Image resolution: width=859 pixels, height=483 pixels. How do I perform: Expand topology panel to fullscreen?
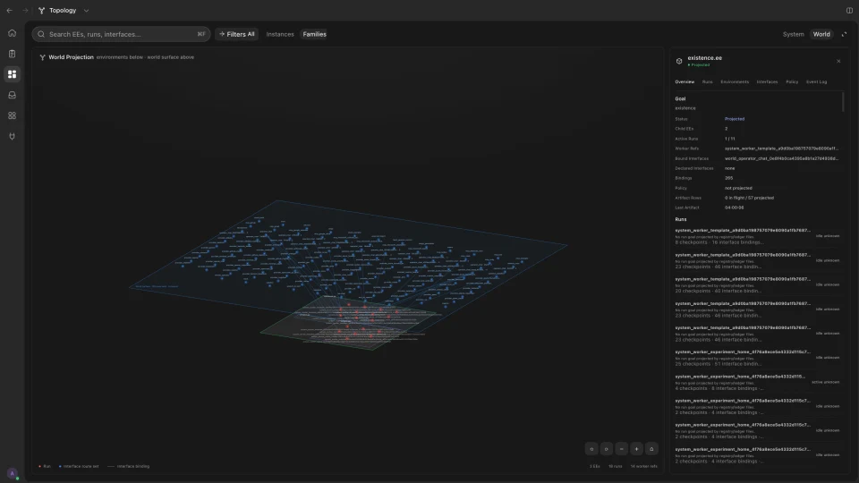(x=844, y=34)
